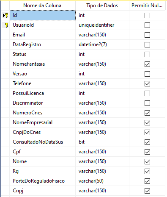The width and height of the screenshot is (167, 197).
Task: Select the NomeEmpresarial name cell
Action: pos(43,122)
